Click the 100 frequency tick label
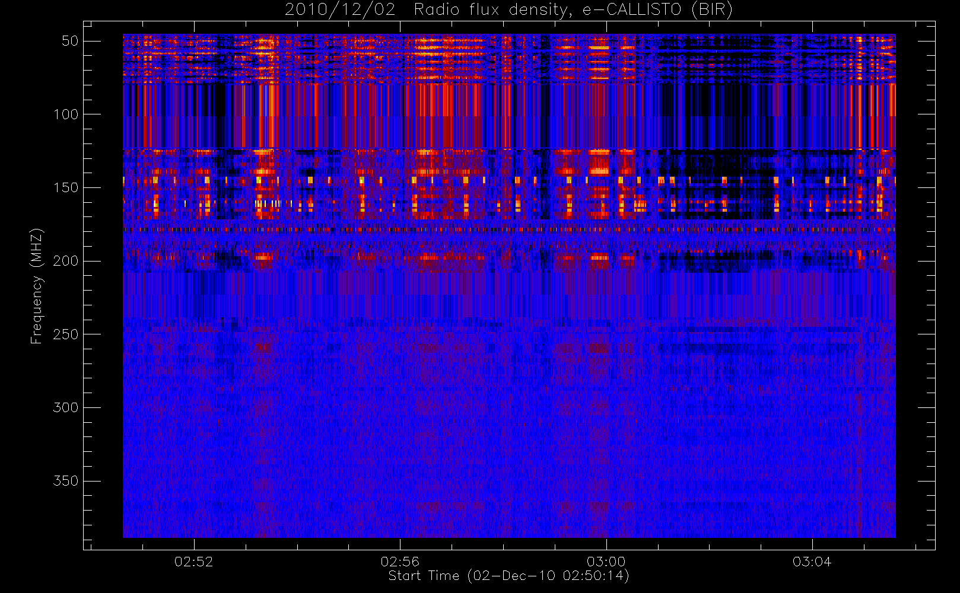The image size is (960, 593). [66, 114]
